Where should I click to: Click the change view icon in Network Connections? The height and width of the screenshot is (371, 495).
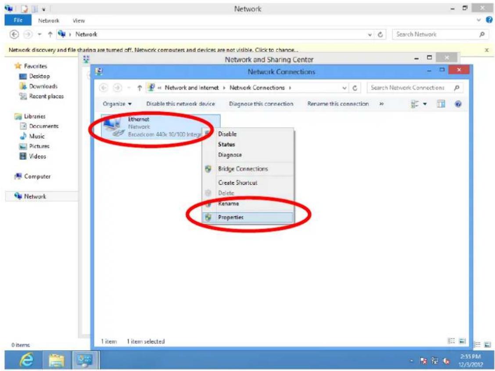[x=415, y=104]
